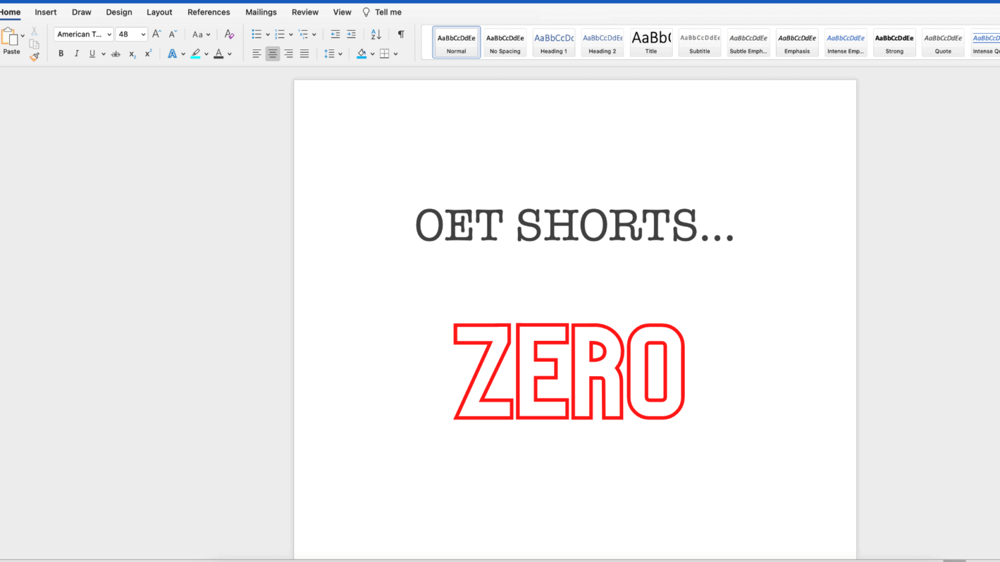Sort text with the A-Z icon
This screenshot has width=1000, height=562.
tap(376, 34)
